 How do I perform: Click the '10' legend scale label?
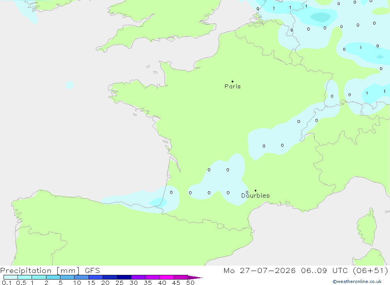(77, 283)
